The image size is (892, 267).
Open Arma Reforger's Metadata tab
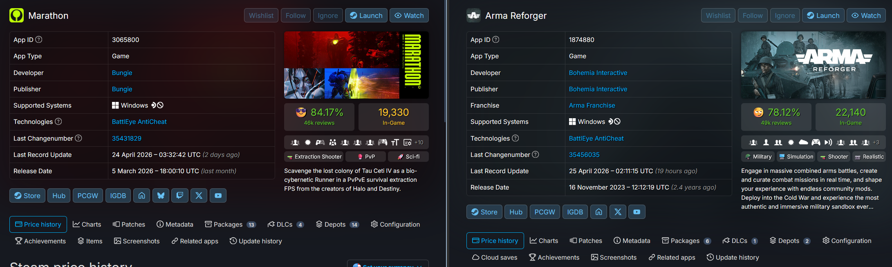click(x=632, y=241)
